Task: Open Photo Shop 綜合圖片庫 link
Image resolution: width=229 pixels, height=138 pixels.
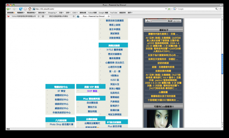Action: pyautogui.click(x=62, y=124)
